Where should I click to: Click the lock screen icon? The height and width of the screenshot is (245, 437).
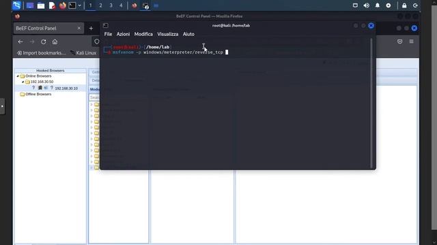[404, 5]
